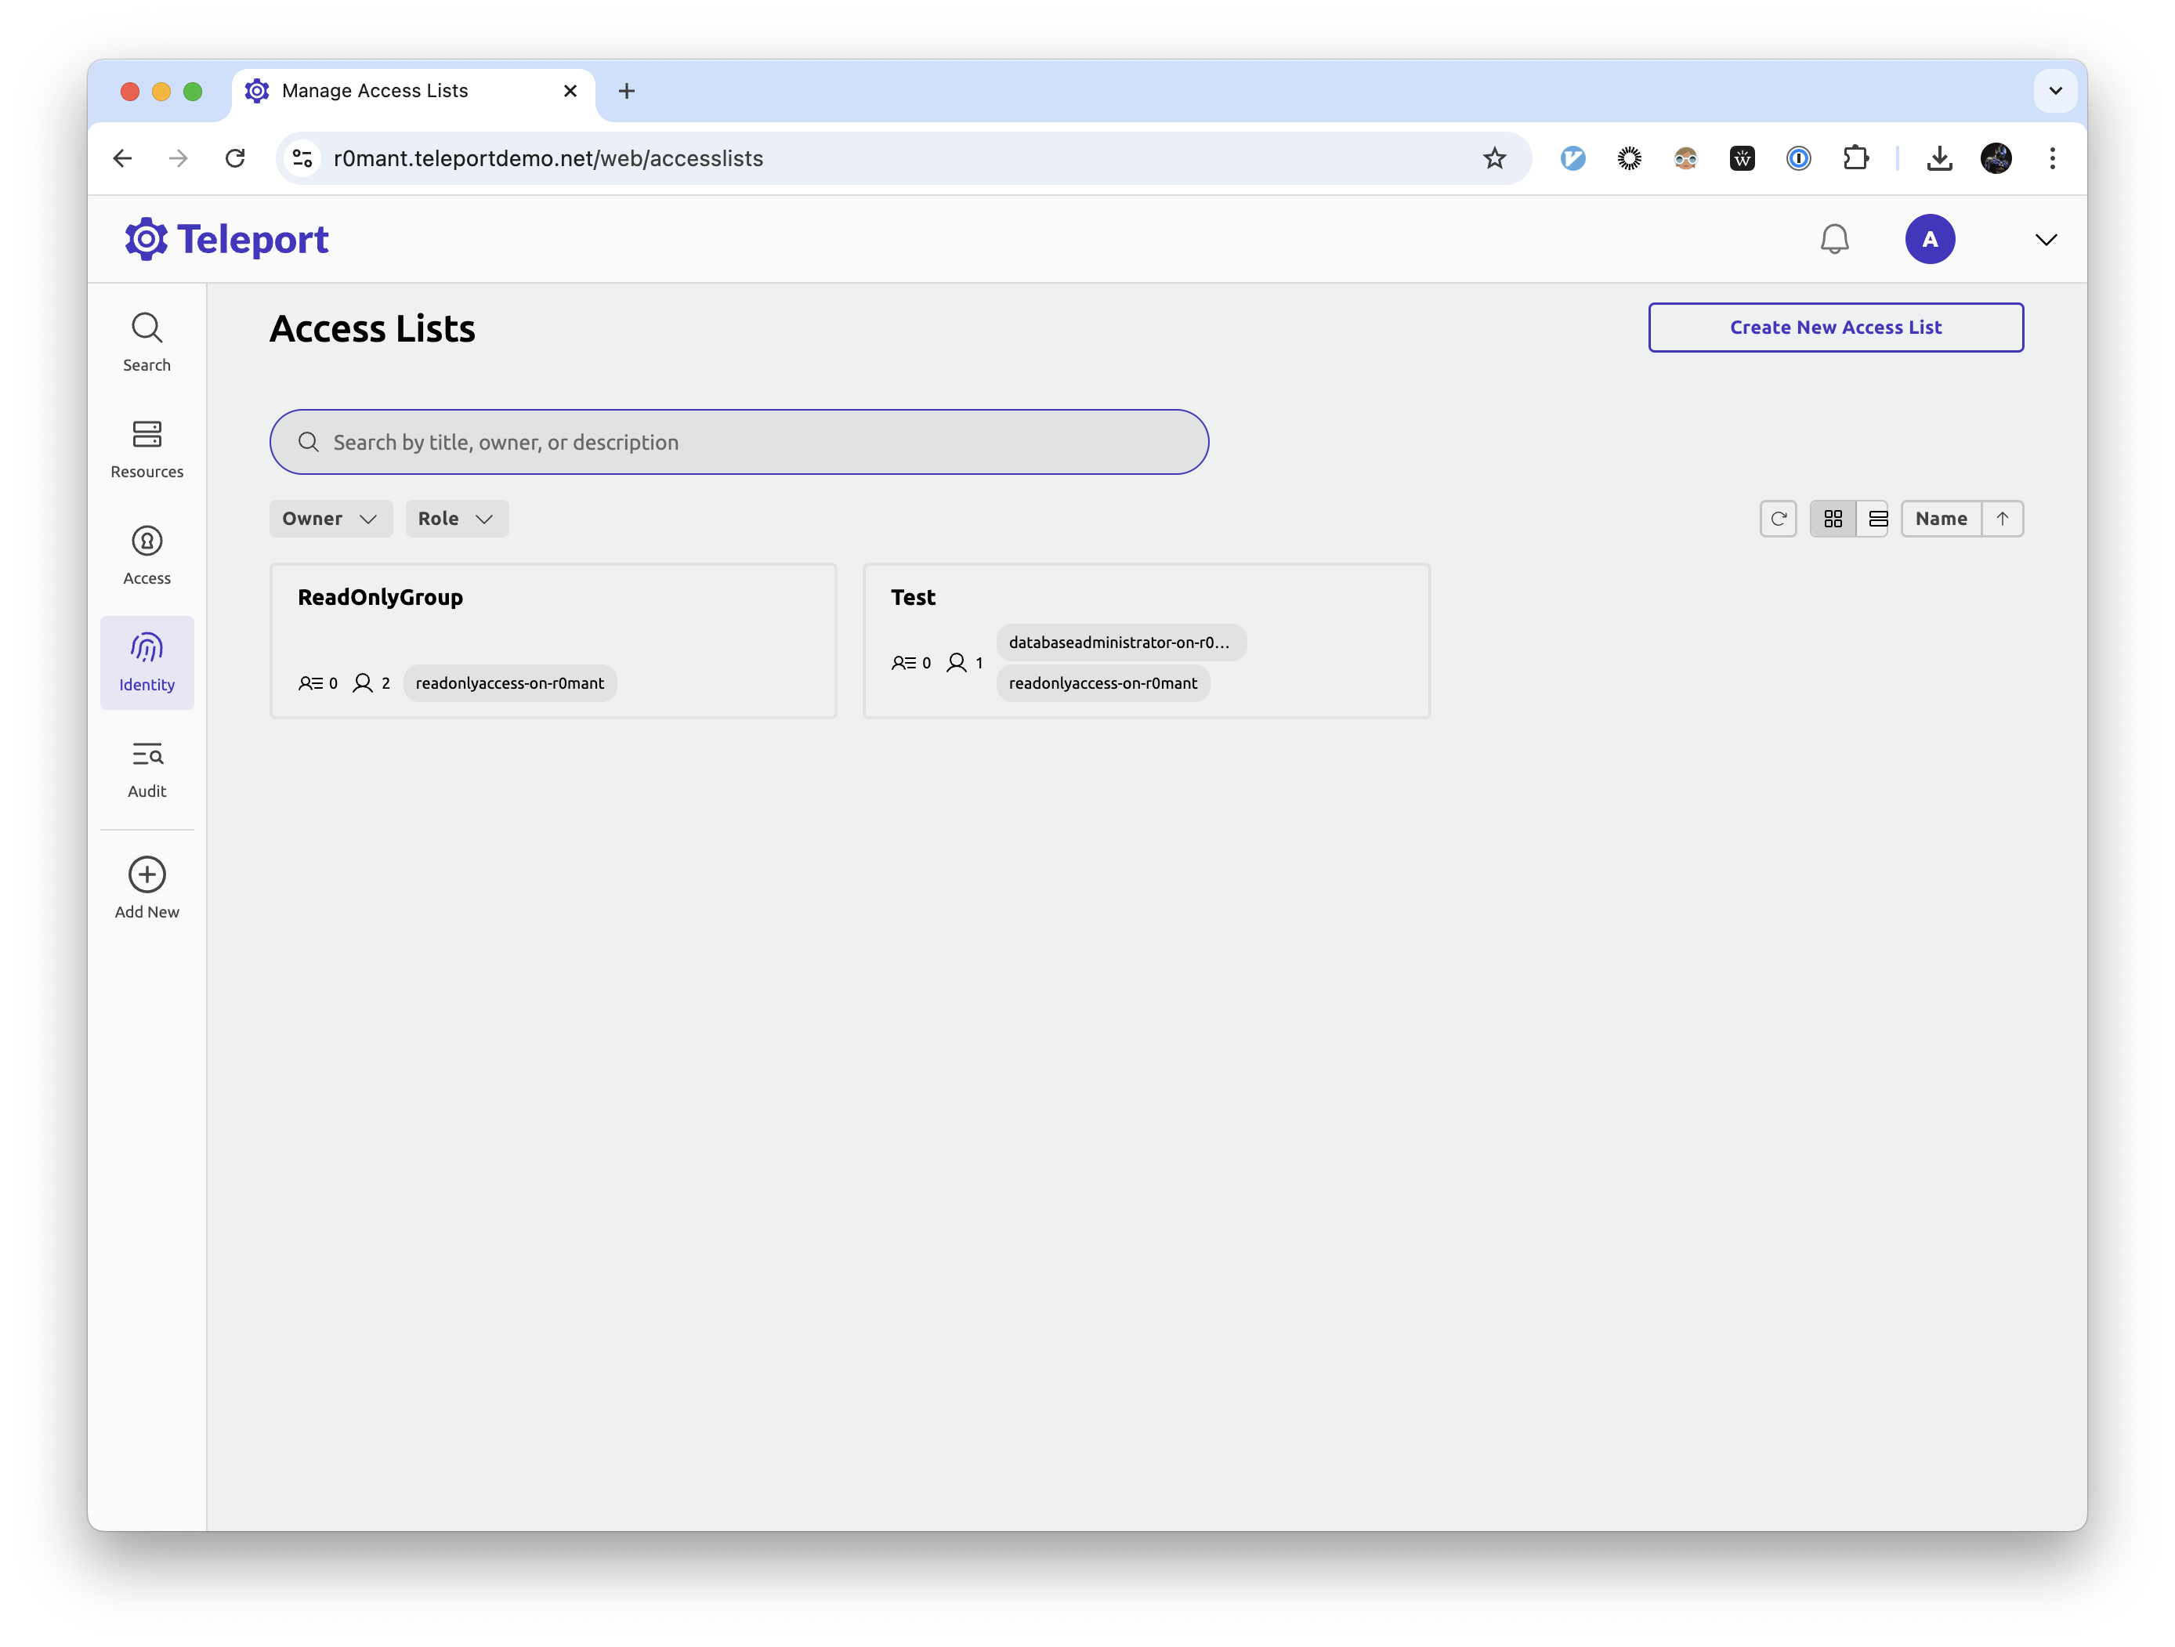Expand the Role filter dropdown

pos(455,517)
